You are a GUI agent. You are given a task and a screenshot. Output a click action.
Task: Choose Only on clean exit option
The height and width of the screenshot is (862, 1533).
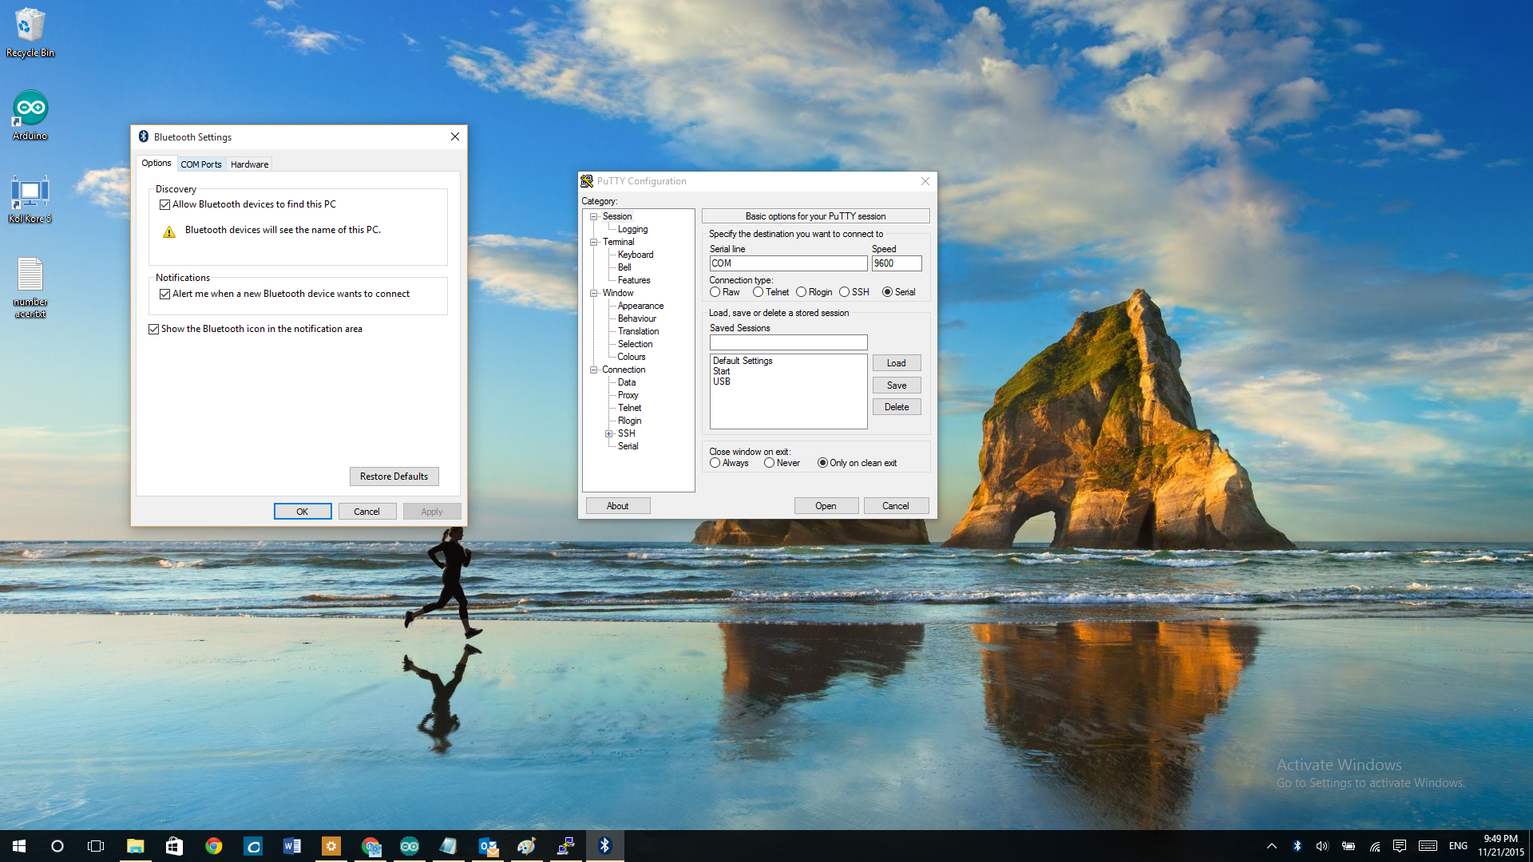pos(822,463)
